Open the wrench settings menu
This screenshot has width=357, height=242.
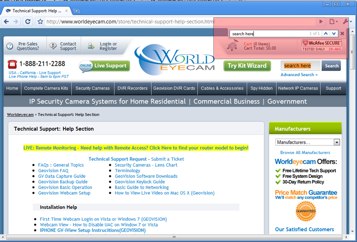347,21
